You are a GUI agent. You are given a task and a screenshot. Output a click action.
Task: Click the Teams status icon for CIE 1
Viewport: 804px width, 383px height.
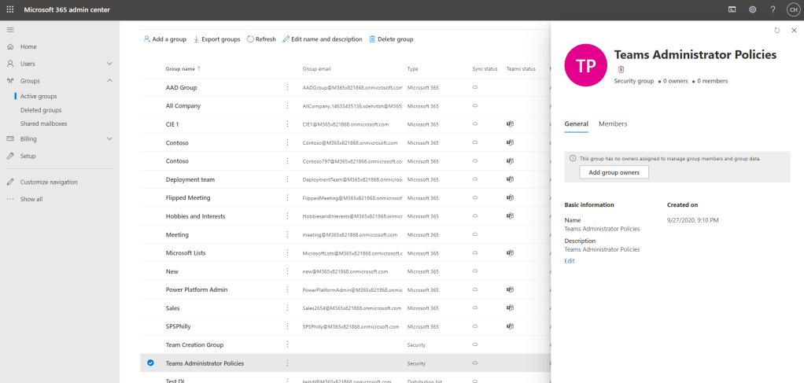510,124
